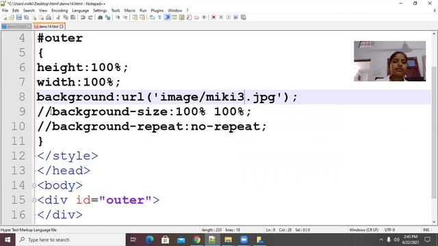Click the Save Recorded Macro icon
The height and width of the screenshot is (246, 438).
(x=244, y=17)
